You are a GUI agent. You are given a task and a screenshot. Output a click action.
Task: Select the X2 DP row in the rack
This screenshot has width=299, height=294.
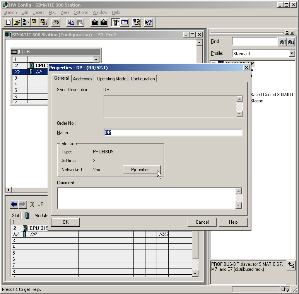30,72
